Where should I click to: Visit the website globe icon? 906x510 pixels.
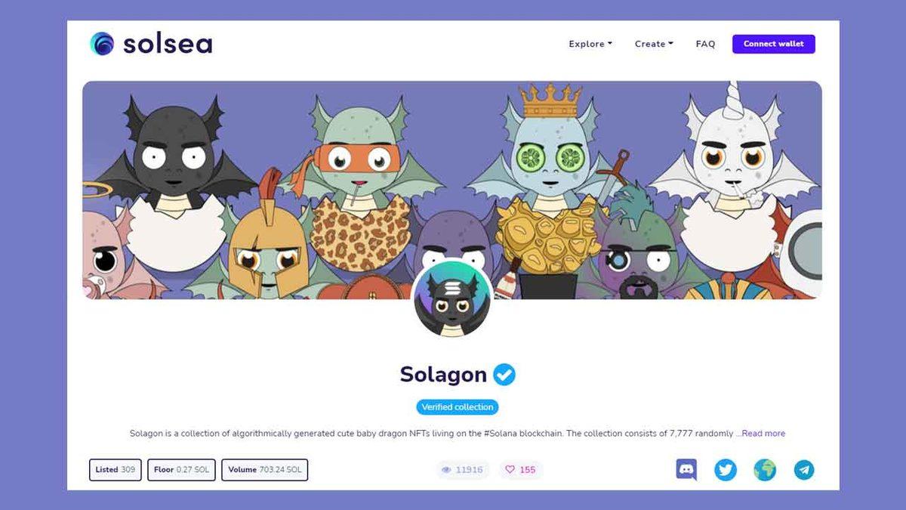pyautogui.click(x=765, y=470)
